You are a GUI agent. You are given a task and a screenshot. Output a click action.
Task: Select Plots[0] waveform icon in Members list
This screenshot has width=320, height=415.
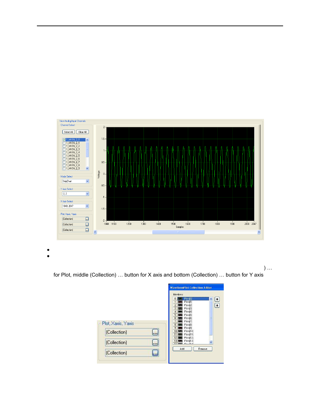[x=180, y=299]
